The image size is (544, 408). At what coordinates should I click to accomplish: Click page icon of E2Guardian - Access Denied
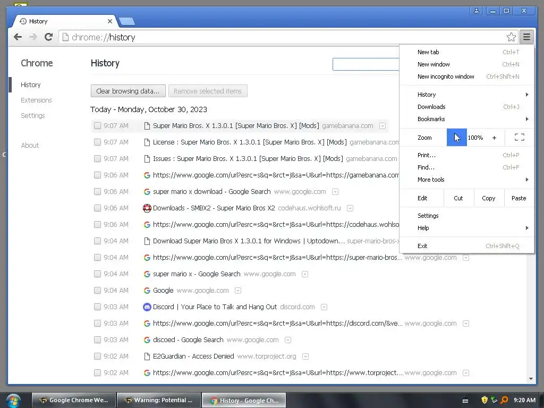coord(147,356)
